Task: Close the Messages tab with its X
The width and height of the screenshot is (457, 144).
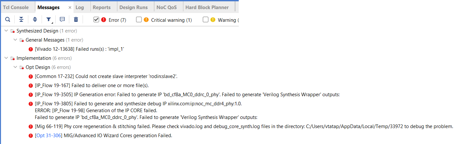Action: click(x=70, y=7)
